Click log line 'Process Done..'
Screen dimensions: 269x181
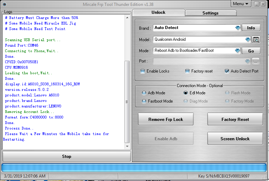click(19, 128)
